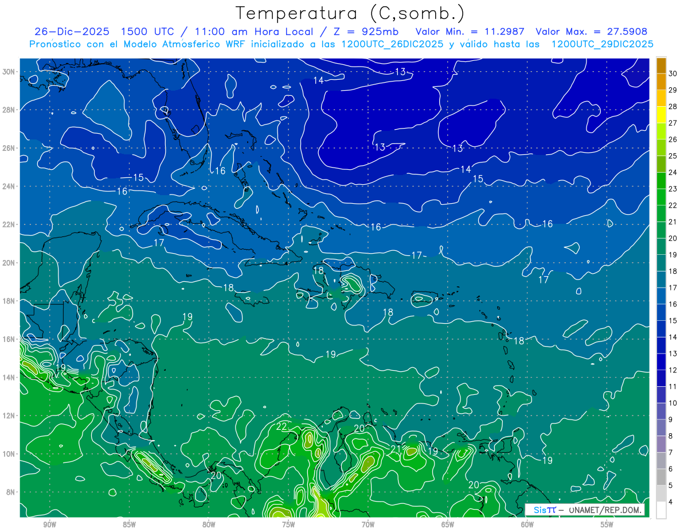Click the '5' label on the color scale
Viewport: 688px width, 532px height.
(671, 486)
